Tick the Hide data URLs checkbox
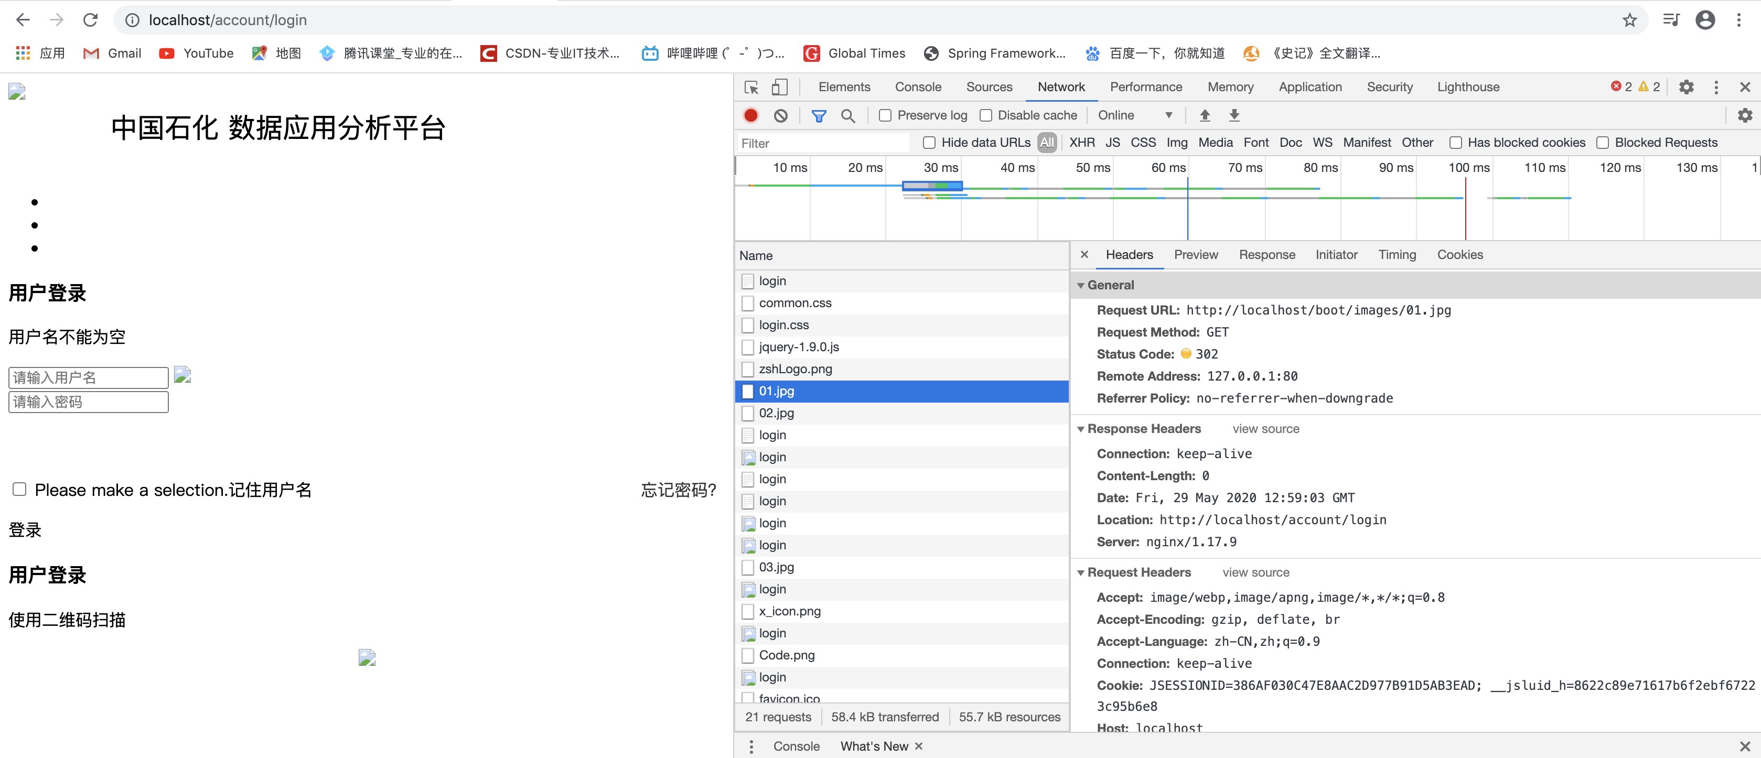 click(929, 142)
